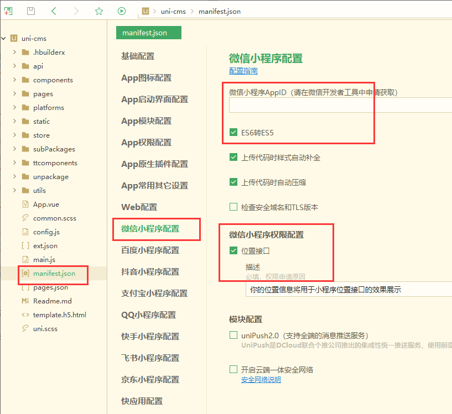Click the star bookmark icon

pos(98,11)
